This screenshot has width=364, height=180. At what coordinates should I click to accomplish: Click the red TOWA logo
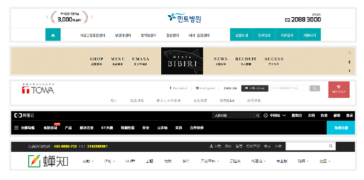38,89
